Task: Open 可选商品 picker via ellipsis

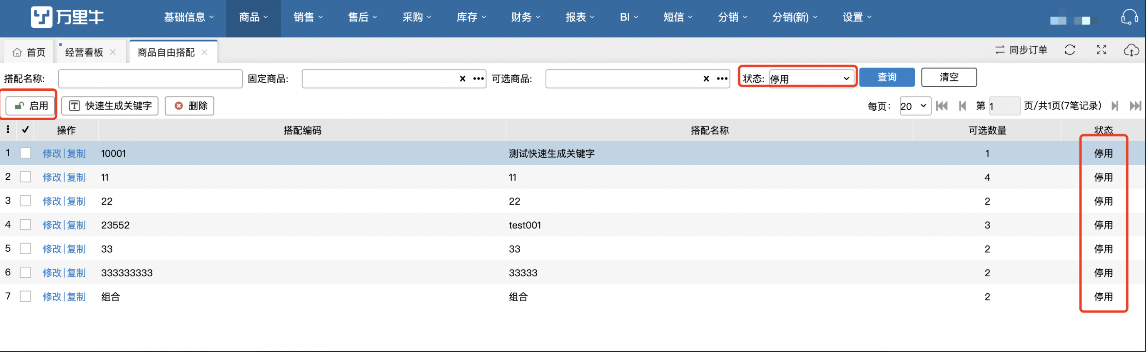Action: (722, 79)
